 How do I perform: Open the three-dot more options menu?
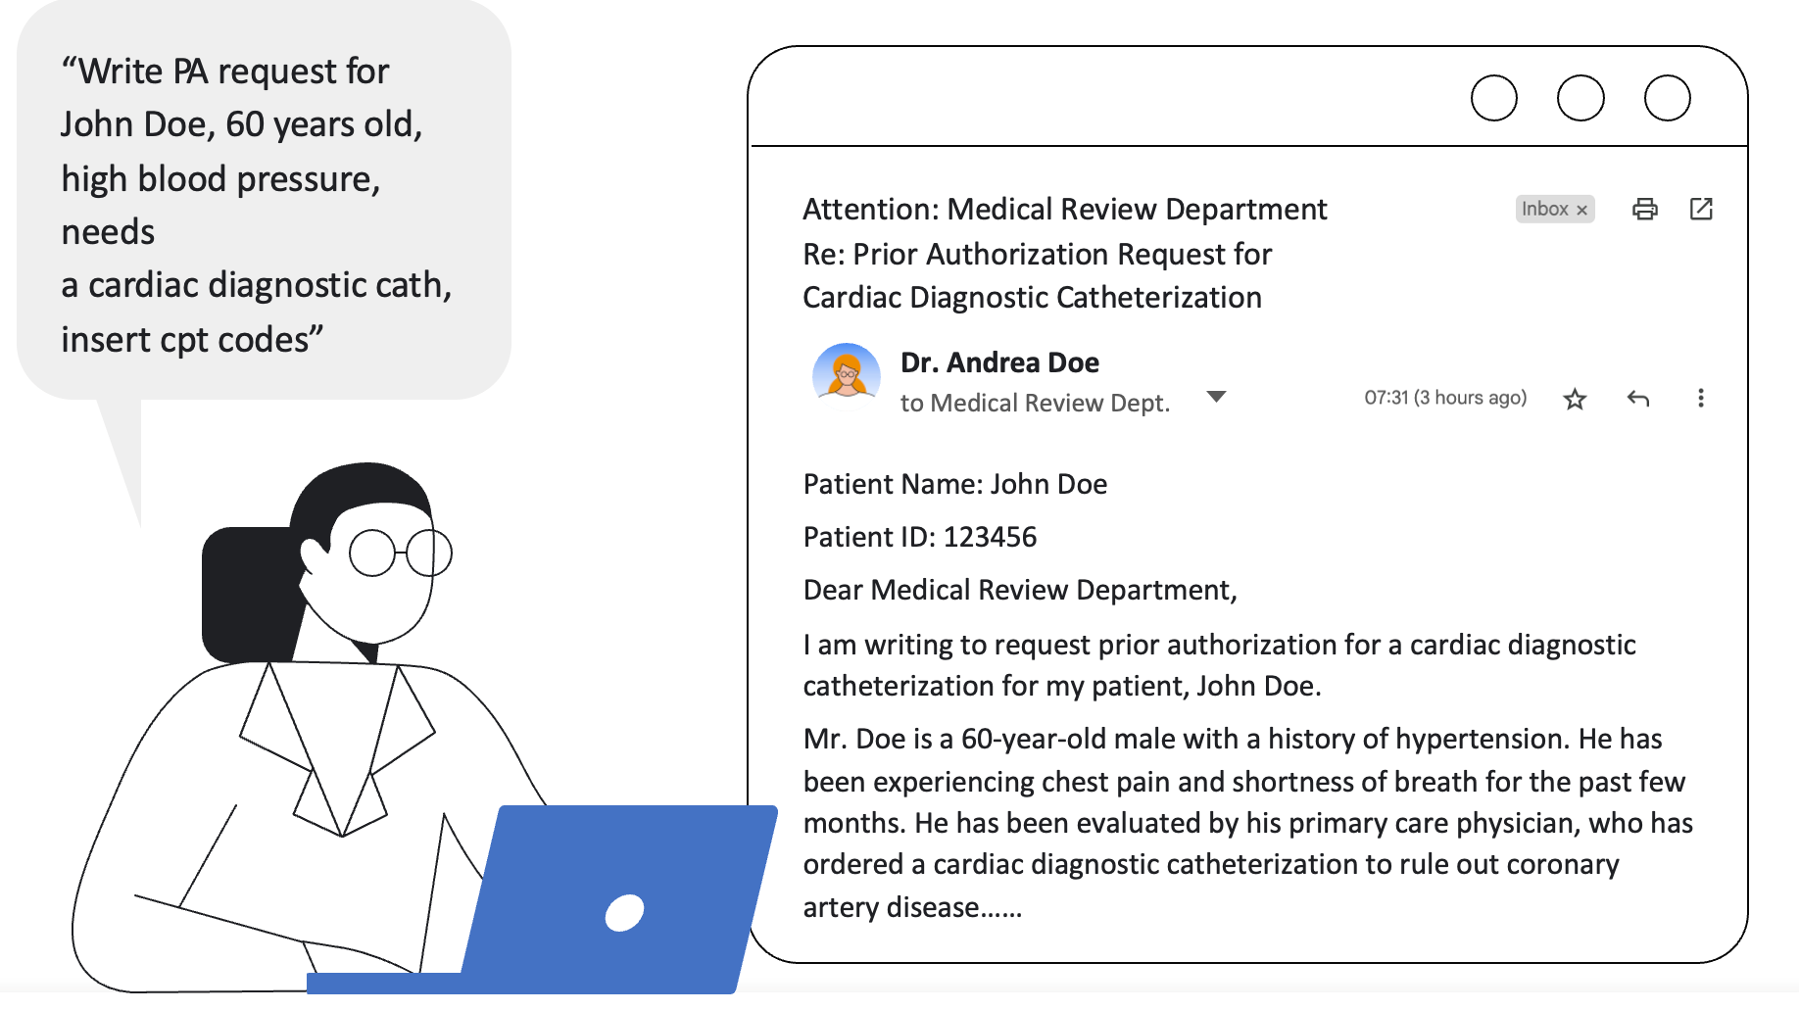(x=1700, y=398)
